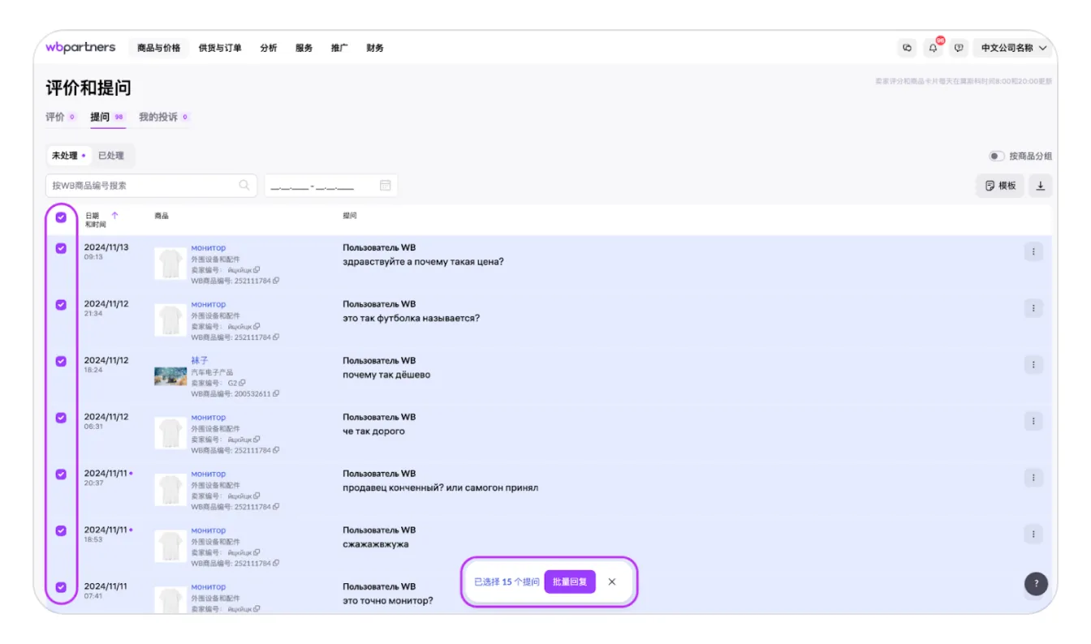Close the batch selection bar with the X
The image size is (1091, 644).
point(612,582)
